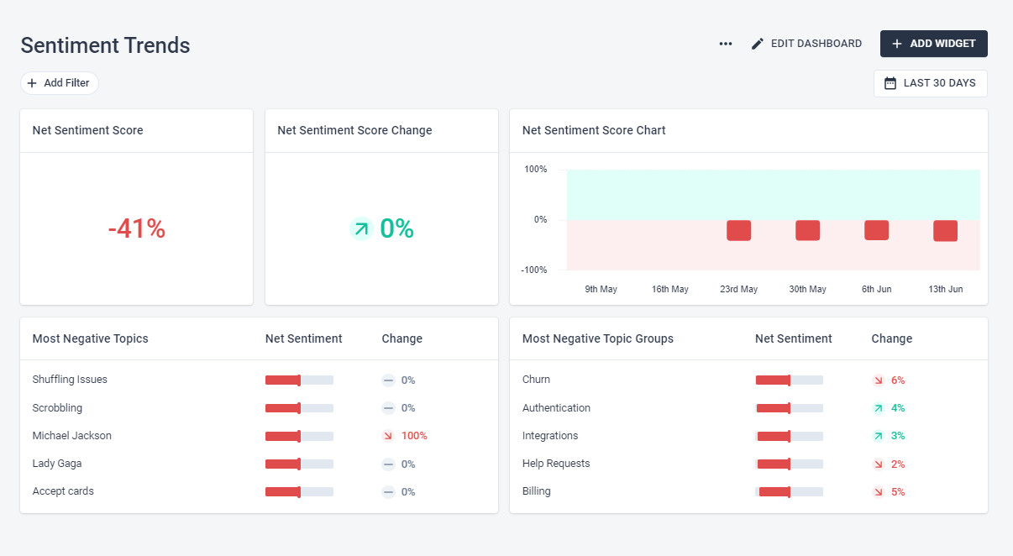Click the Add Widget button

pos(933,44)
